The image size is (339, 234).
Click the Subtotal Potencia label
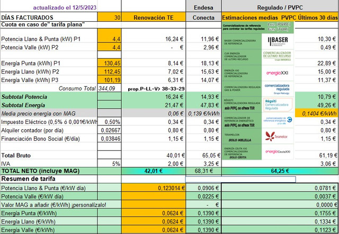click(24, 97)
